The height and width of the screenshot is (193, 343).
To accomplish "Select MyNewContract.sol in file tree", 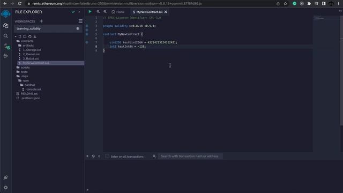I will (50, 63).
